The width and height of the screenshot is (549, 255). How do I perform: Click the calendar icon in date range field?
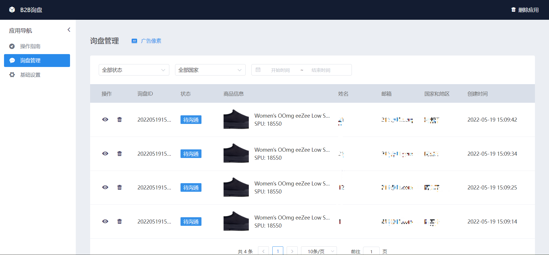[x=258, y=70]
